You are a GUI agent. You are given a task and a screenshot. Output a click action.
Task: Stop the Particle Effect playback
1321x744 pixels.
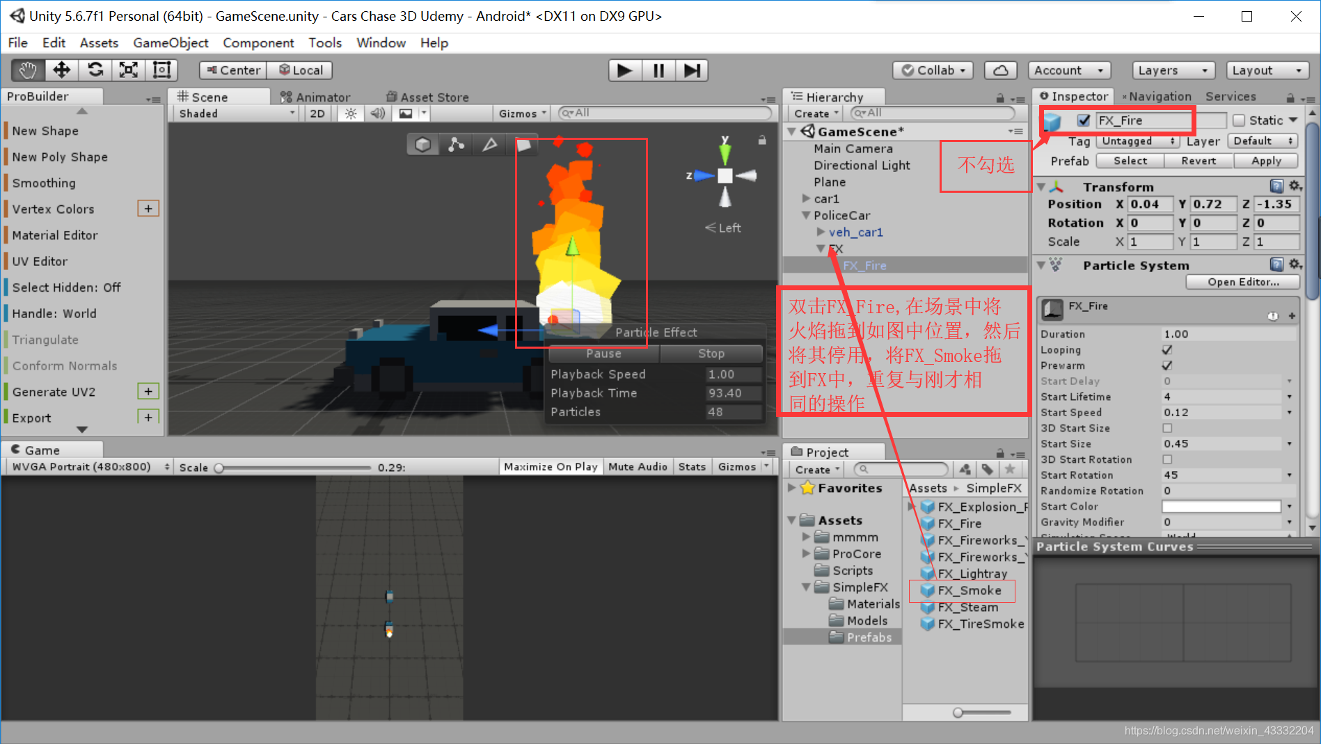[x=711, y=354]
